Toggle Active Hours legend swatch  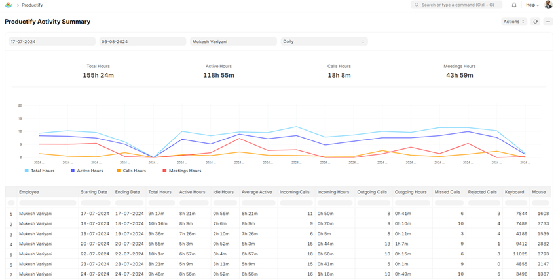(x=73, y=171)
